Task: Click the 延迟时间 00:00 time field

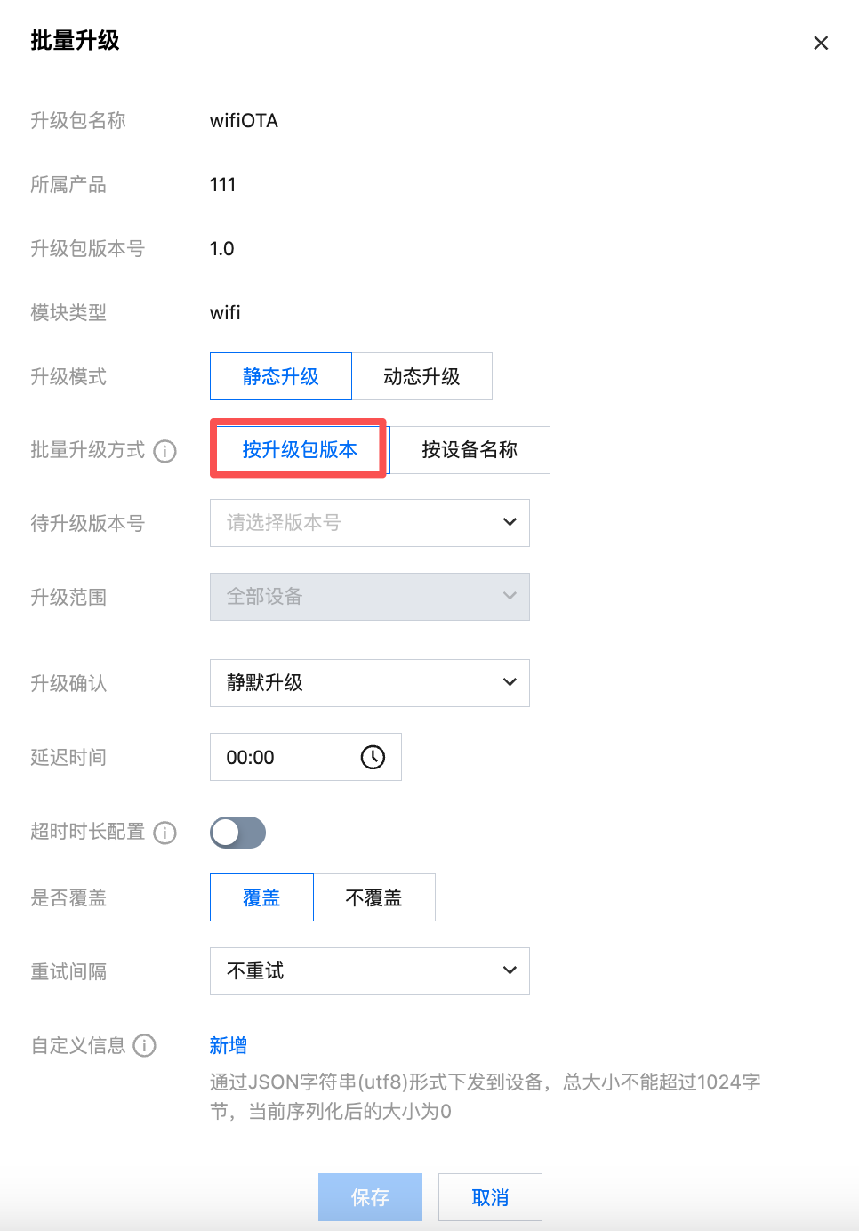Action: tap(285, 757)
